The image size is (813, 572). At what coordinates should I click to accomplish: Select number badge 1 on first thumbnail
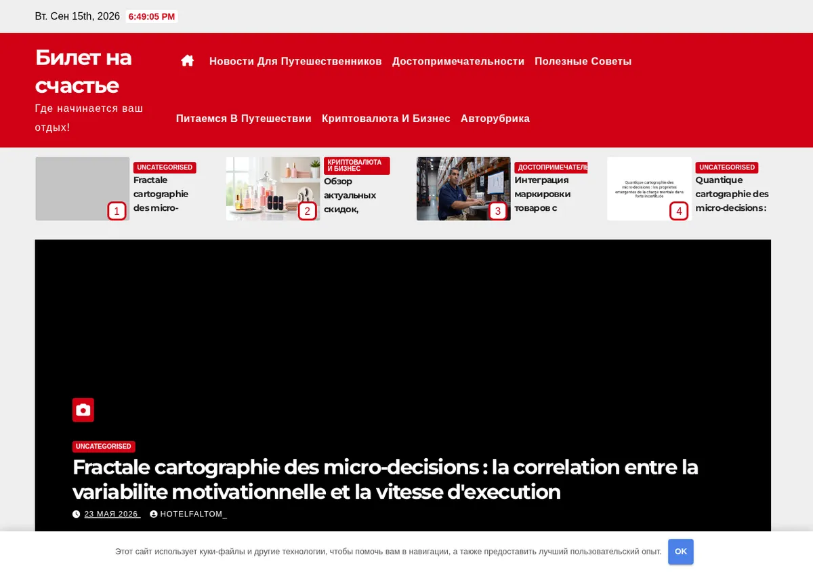coord(117,211)
